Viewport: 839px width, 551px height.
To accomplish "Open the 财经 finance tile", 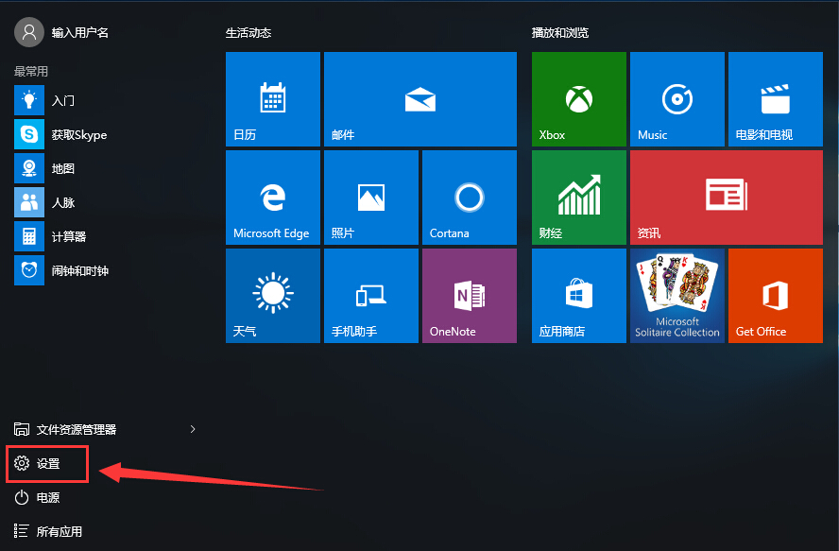I will [x=578, y=197].
